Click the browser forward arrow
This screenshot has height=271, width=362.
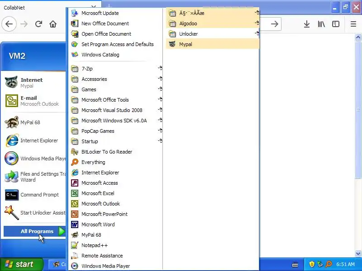[24, 24]
